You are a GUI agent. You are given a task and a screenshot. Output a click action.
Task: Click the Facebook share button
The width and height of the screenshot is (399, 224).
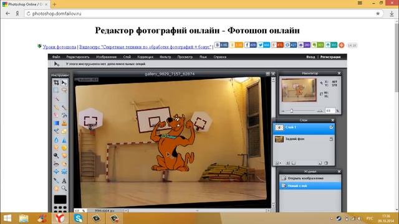(x=250, y=45)
